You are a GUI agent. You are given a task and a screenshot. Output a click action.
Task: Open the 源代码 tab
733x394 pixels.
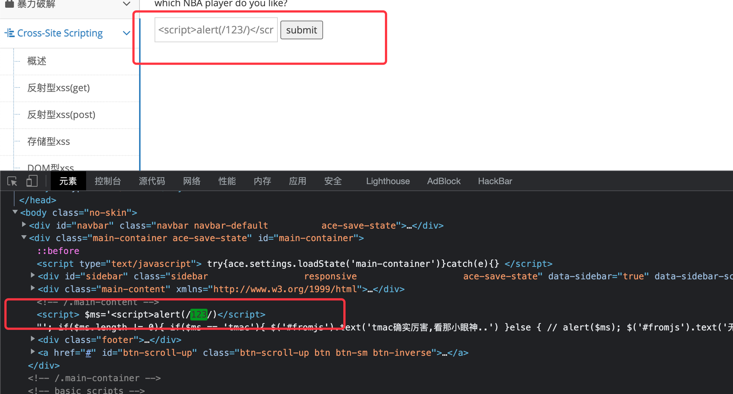(152, 181)
